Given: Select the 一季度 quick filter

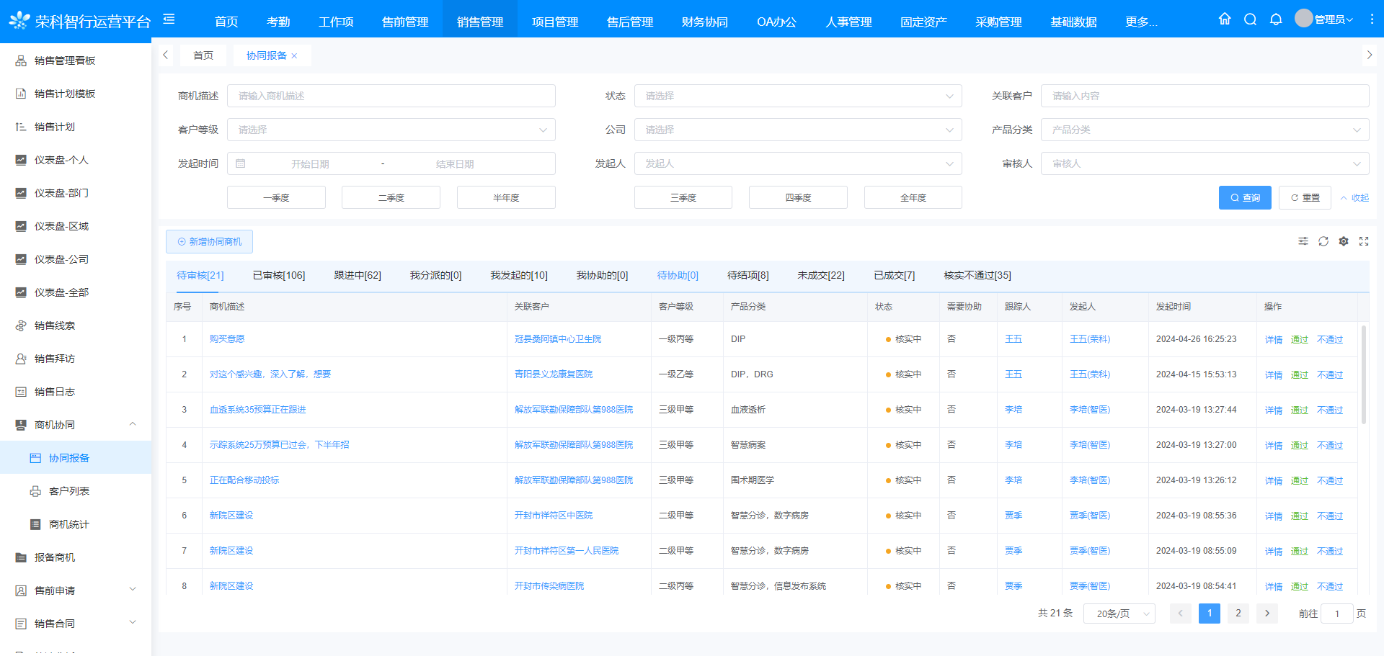Looking at the screenshot, I should click(276, 197).
